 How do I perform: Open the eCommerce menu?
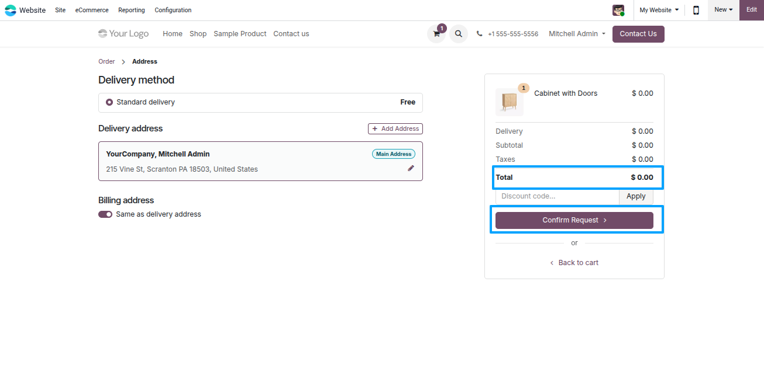click(92, 10)
